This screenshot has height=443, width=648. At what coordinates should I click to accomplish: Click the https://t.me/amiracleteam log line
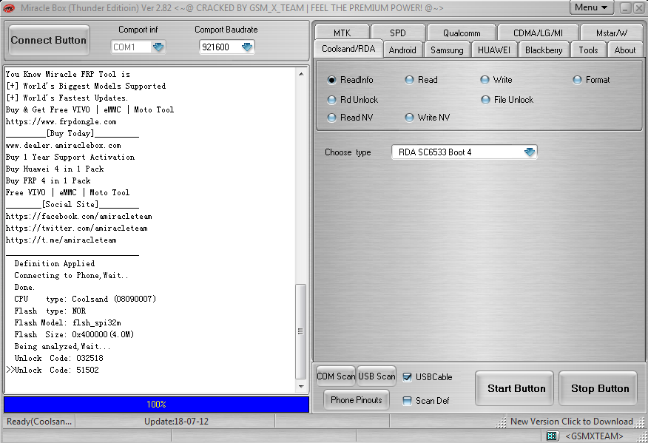[x=61, y=240]
